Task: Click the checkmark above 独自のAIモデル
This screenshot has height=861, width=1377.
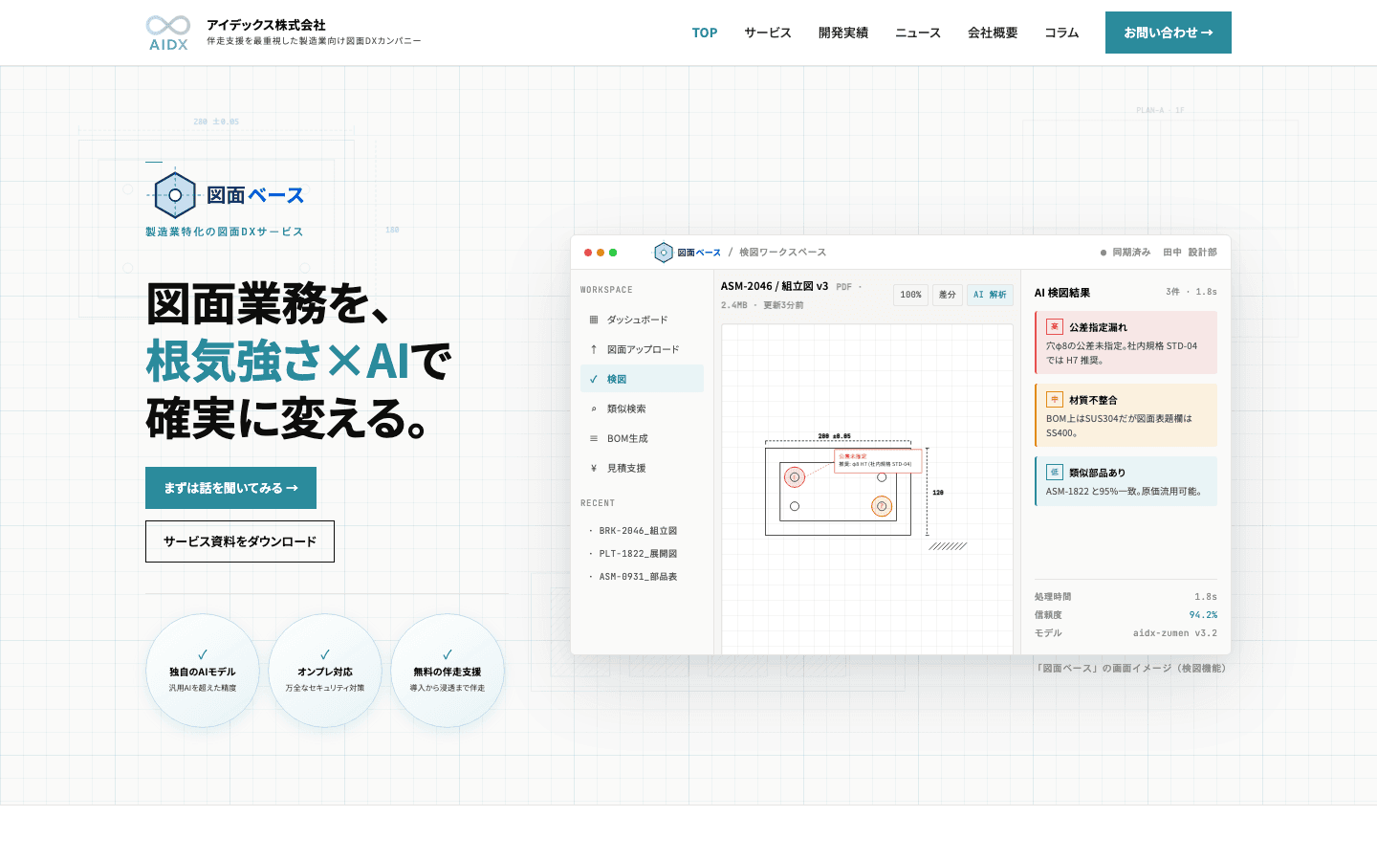Action: tap(203, 654)
